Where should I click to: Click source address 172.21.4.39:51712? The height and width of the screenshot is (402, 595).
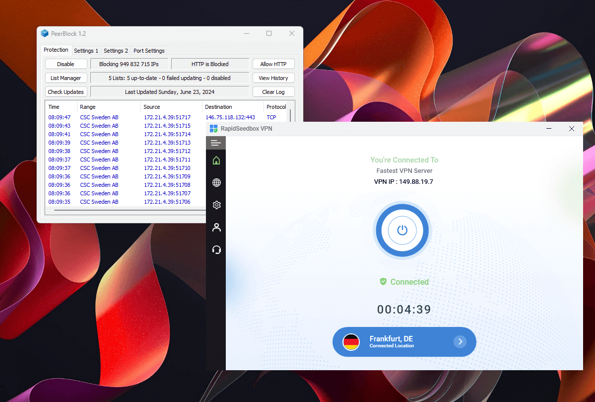167,151
